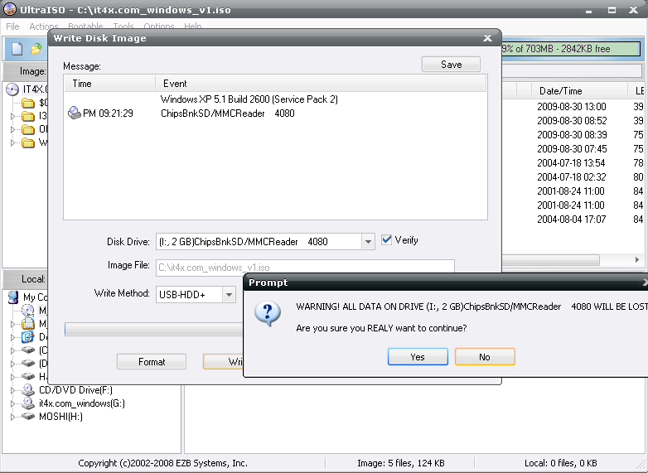
Task: Click the Time column header
Action: pos(109,84)
